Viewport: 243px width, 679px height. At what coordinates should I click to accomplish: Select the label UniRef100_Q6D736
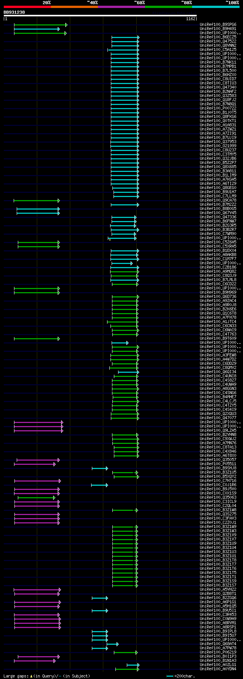(218, 297)
